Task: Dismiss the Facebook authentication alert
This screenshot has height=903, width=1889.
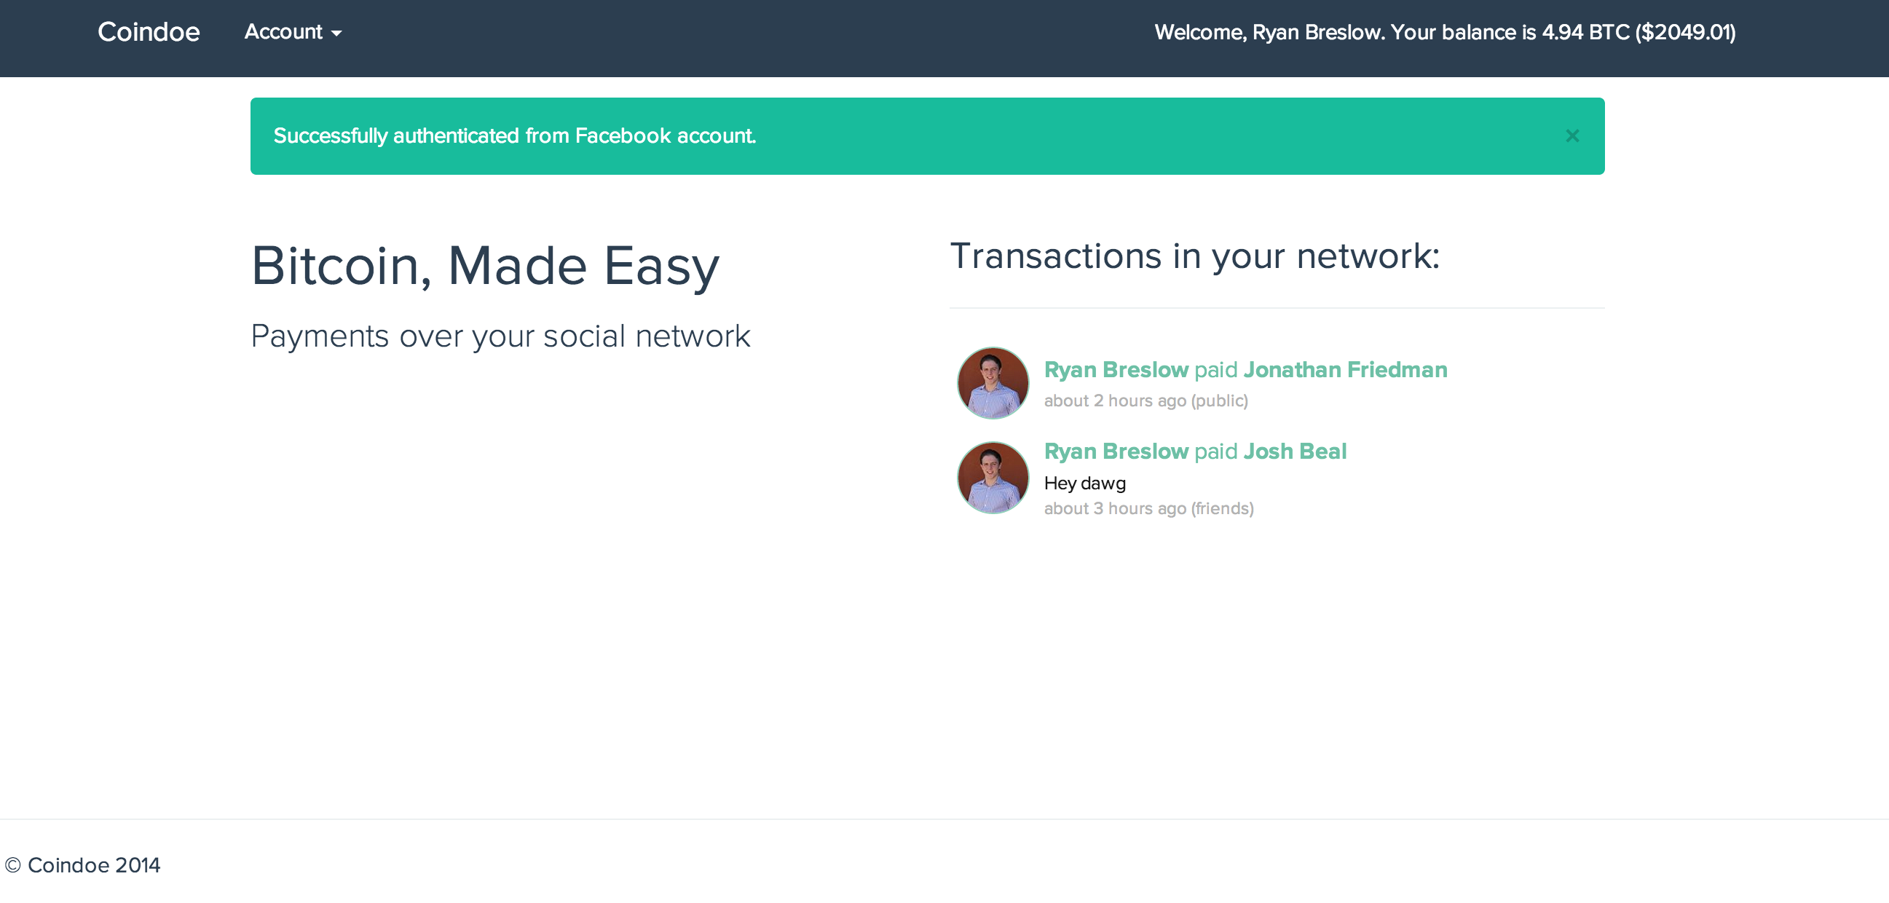Action: (x=1571, y=135)
